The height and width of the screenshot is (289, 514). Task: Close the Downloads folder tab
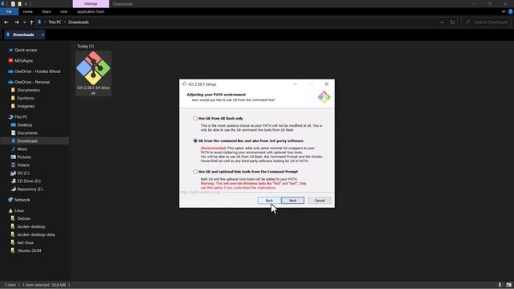pos(43,35)
